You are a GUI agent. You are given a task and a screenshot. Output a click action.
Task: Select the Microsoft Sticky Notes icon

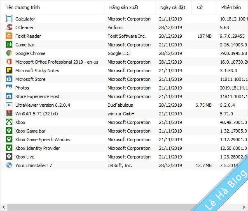click(9, 71)
